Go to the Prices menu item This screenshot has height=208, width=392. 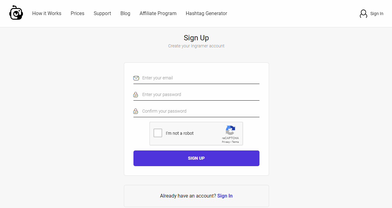coord(78,14)
